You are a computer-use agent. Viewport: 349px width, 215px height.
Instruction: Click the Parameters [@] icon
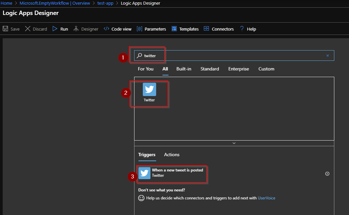139,29
